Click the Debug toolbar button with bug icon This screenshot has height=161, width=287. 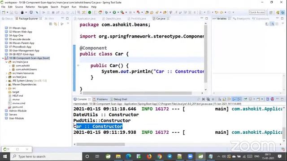(x=106, y=13)
